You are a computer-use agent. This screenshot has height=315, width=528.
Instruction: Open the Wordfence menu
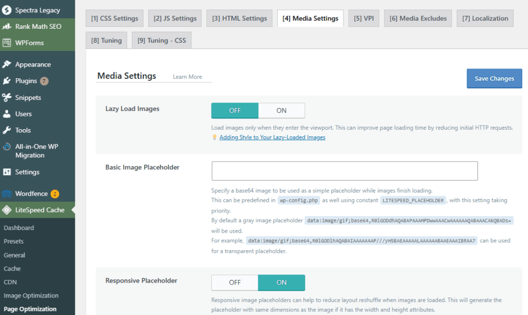[37, 194]
